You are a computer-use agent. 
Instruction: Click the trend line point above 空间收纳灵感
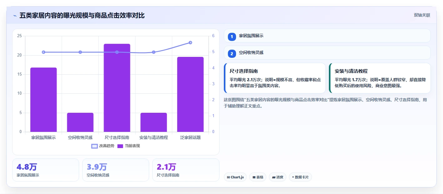tap(80, 52)
